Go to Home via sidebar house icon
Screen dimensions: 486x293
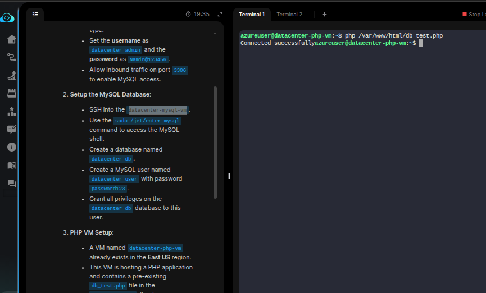(x=11, y=39)
